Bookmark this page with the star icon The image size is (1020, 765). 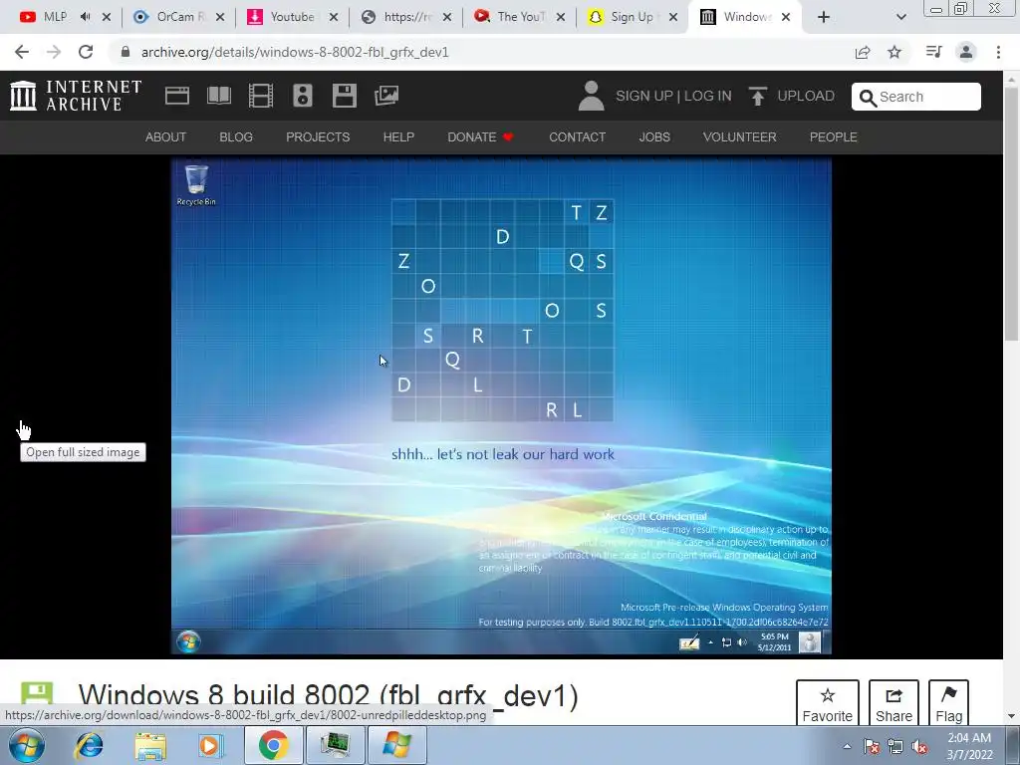[894, 52]
